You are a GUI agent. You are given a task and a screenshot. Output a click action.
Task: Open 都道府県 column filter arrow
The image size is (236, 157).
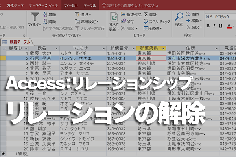point(163,49)
